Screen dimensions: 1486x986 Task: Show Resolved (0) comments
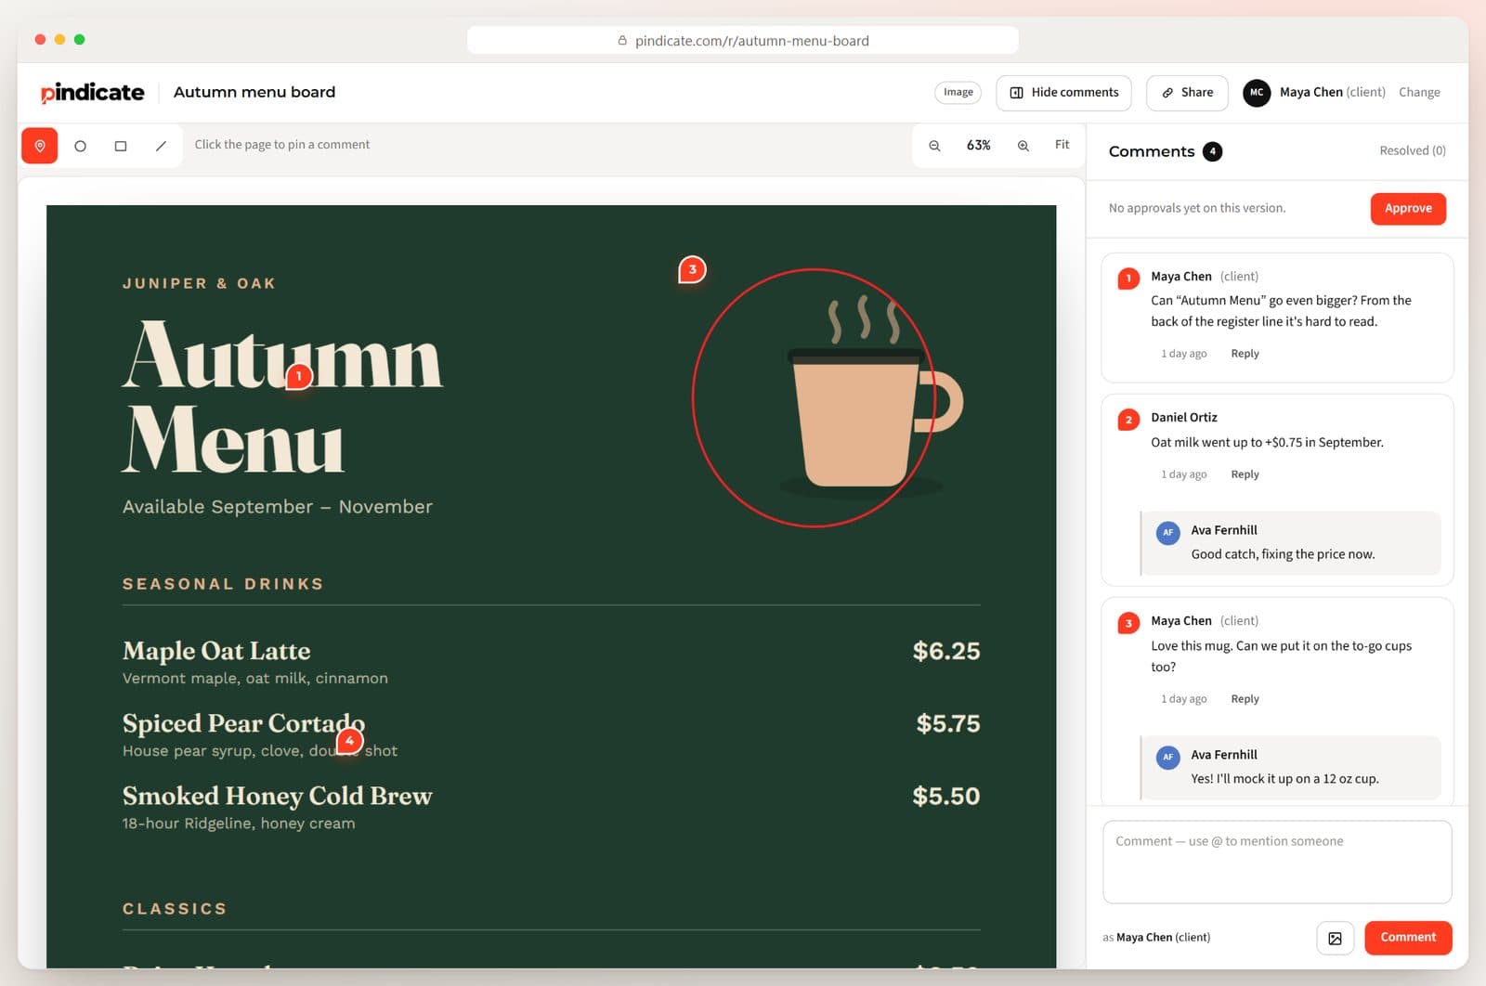(x=1412, y=150)
